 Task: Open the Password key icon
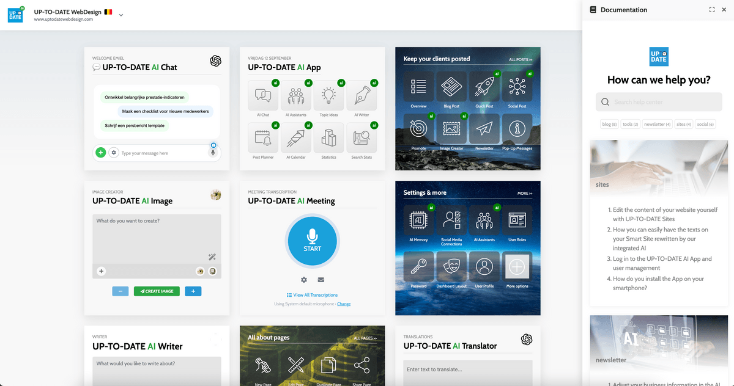tap(418, 268)
